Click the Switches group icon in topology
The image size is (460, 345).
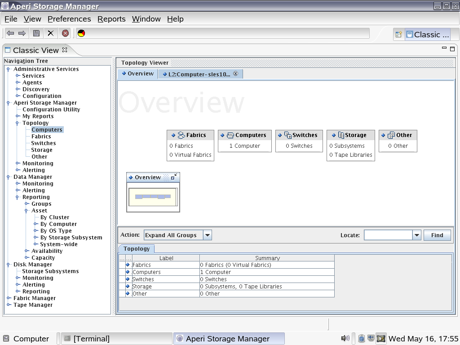click(288, 135)
